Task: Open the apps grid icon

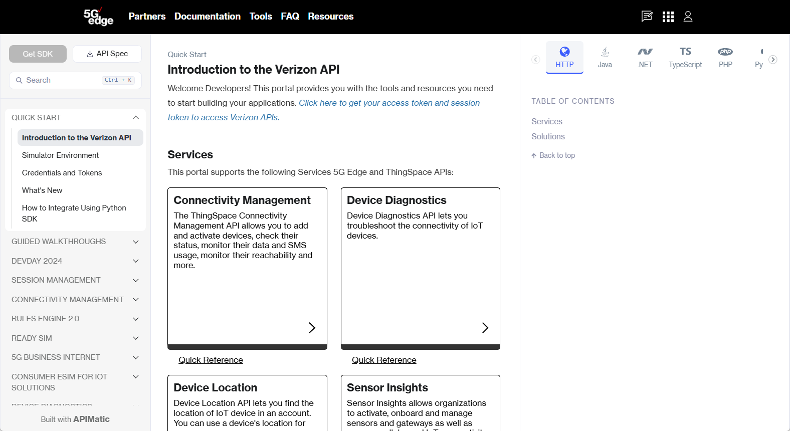Action: click(x=668, y=17)
